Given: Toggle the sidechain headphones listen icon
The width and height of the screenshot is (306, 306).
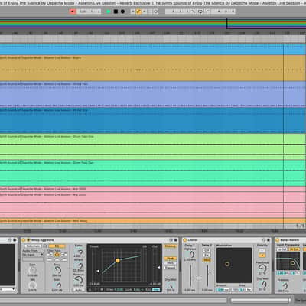Looking at the screenshot, I should pos(45,246).
